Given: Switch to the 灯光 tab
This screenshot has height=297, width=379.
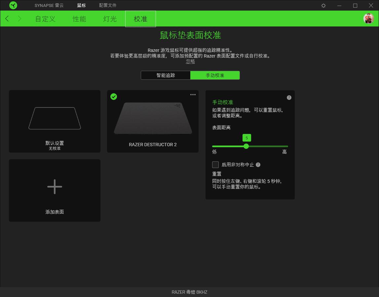Looking at the screenshot, I should click(110, 19).
